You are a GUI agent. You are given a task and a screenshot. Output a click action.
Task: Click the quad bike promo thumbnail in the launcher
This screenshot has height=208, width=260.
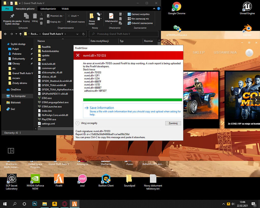pos(201,95)
